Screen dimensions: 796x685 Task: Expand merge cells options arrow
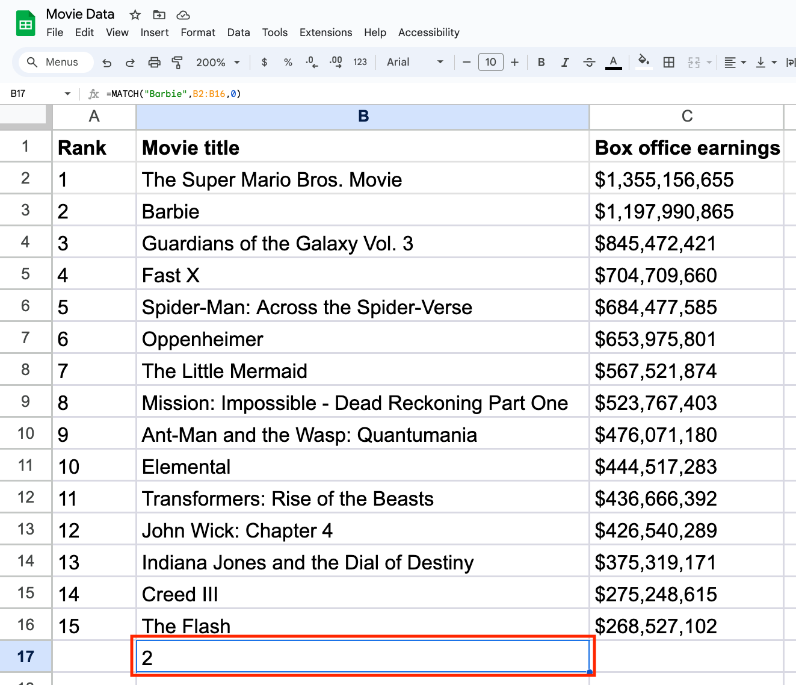pos(709,62)
